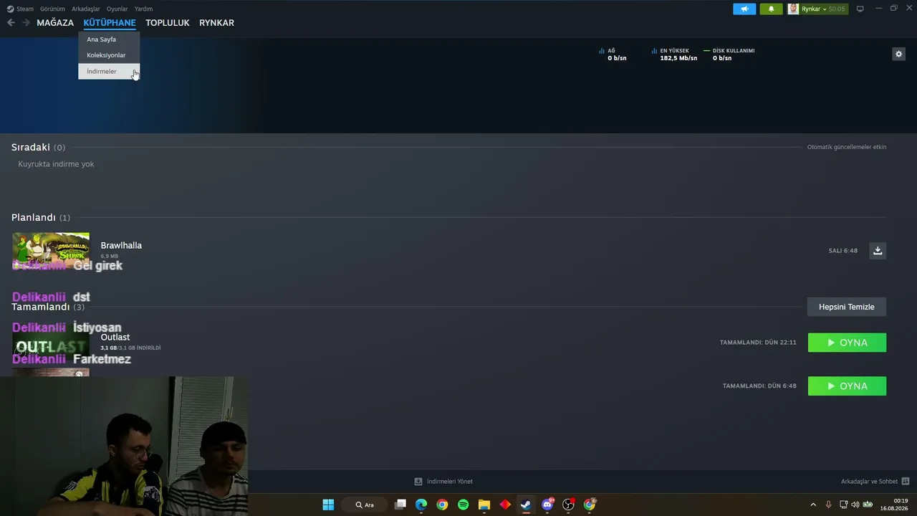Choose Ana Sayfa from the dropdown
Image resolution: width=917 pixels, height=516 pixels.
[109, 39]
